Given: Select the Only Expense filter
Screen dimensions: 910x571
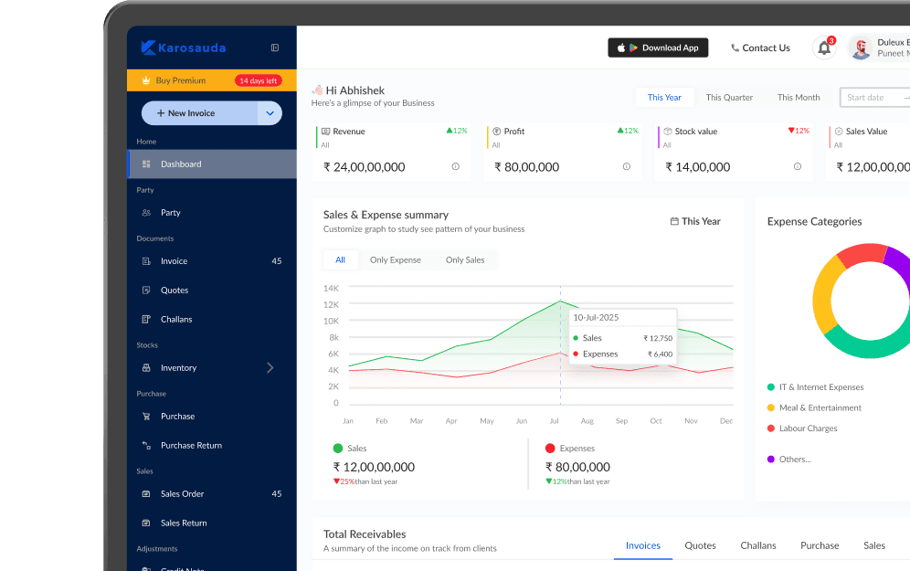Looking at the screenshot, I should 395,260.
